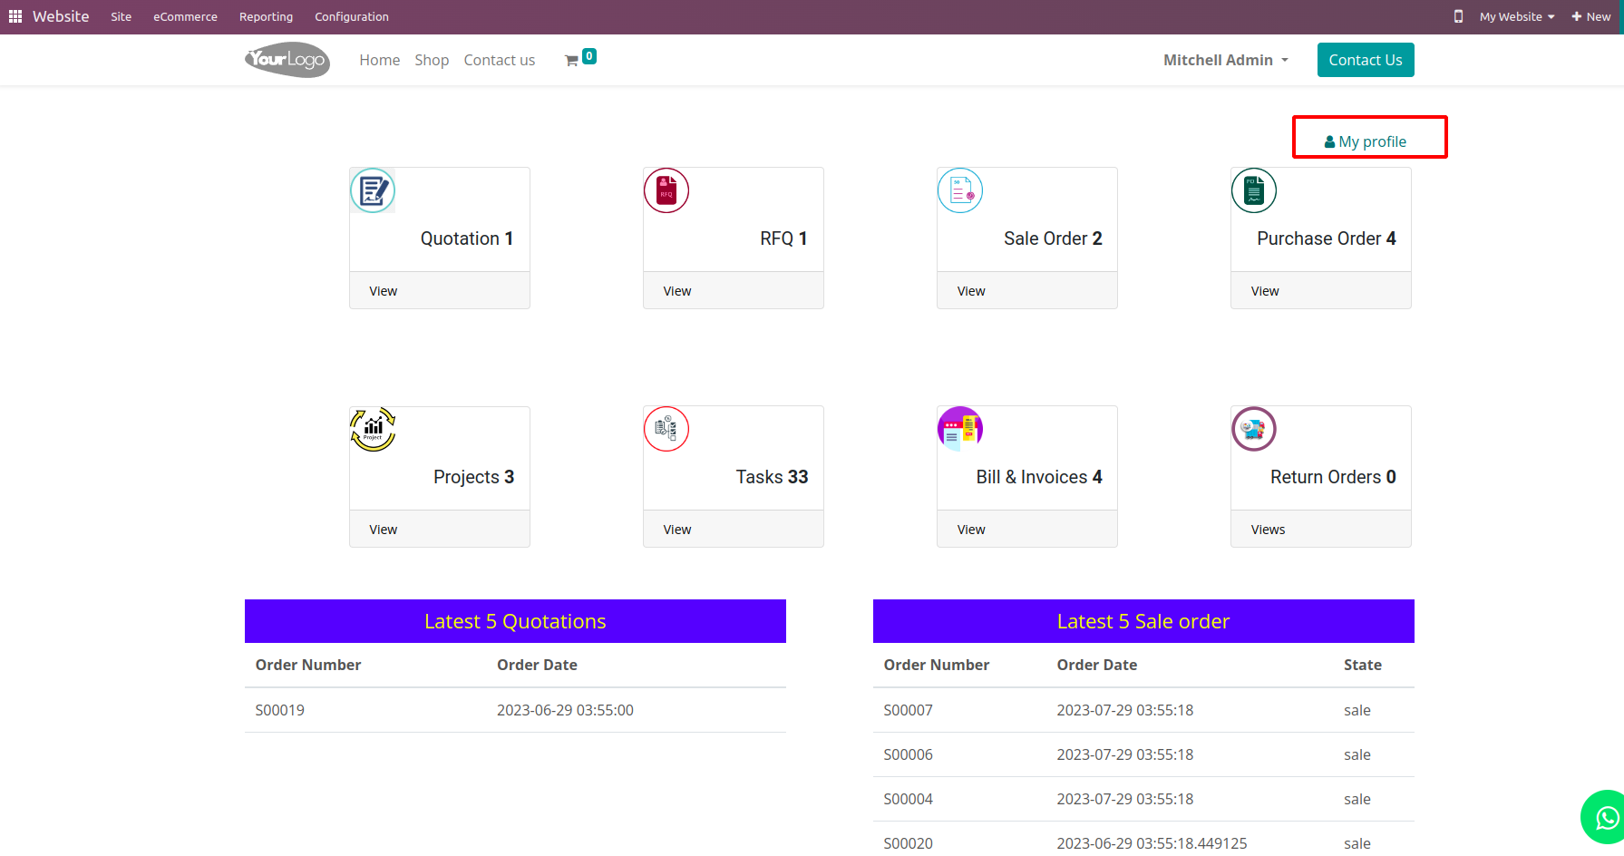1624x856 pixels.
Task: Click the Return Orders card icon
Action: coord(1254,429)
